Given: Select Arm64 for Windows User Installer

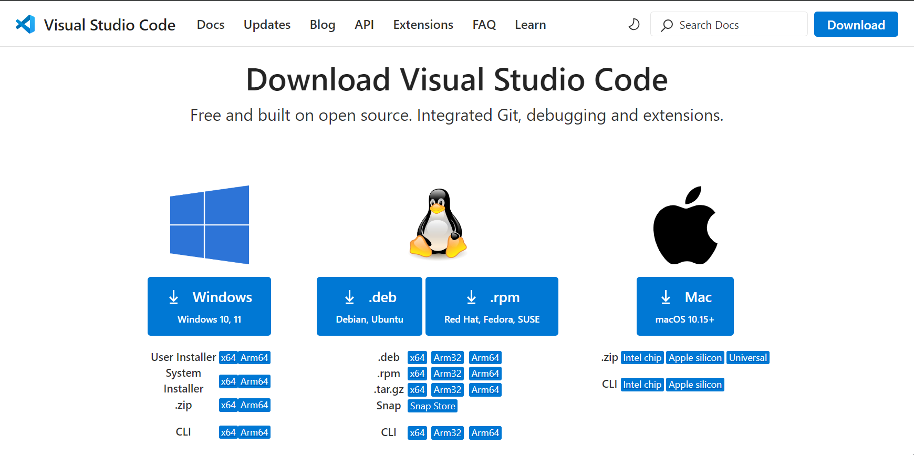Looking at the screenshot, I should pos(254,358).
